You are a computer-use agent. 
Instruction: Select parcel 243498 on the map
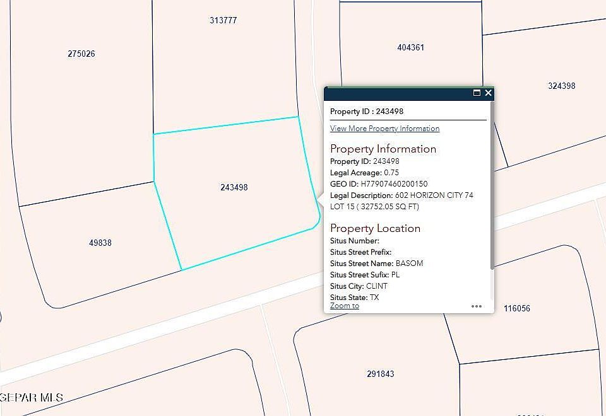point(234,187)
